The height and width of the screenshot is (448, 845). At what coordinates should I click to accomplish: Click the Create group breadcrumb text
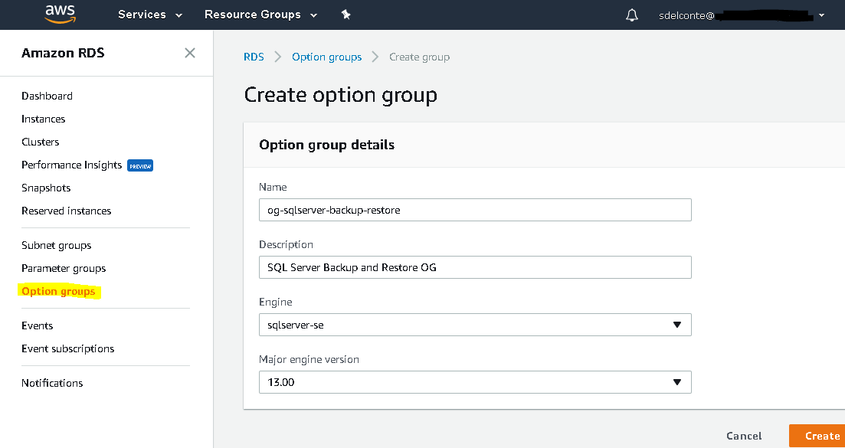(419, 57)
